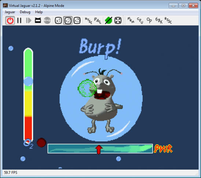Toggle the red power button icon
Screen dimensions: 201x178
pyautogui.click(x=10, y=21)
